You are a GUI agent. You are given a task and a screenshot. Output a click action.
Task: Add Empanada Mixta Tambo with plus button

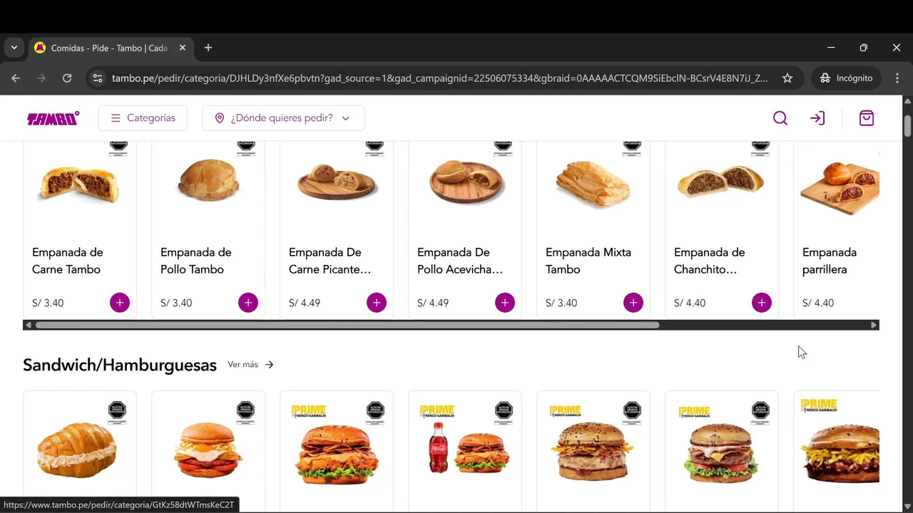click(633, 303)
